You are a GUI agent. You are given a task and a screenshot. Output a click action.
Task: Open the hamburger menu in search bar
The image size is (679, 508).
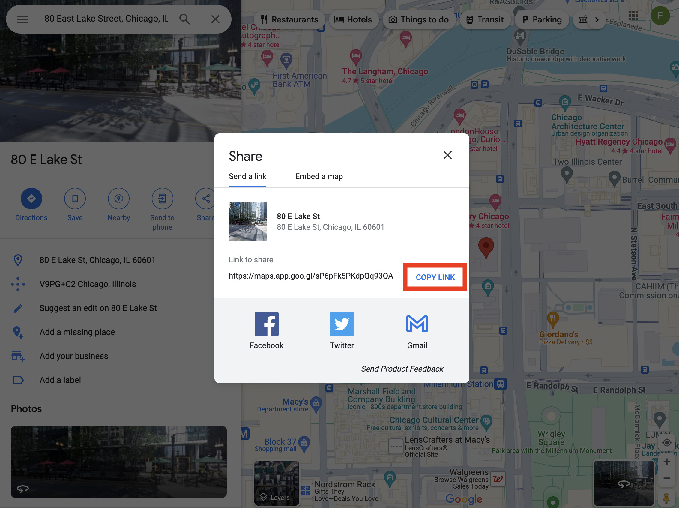23,19
